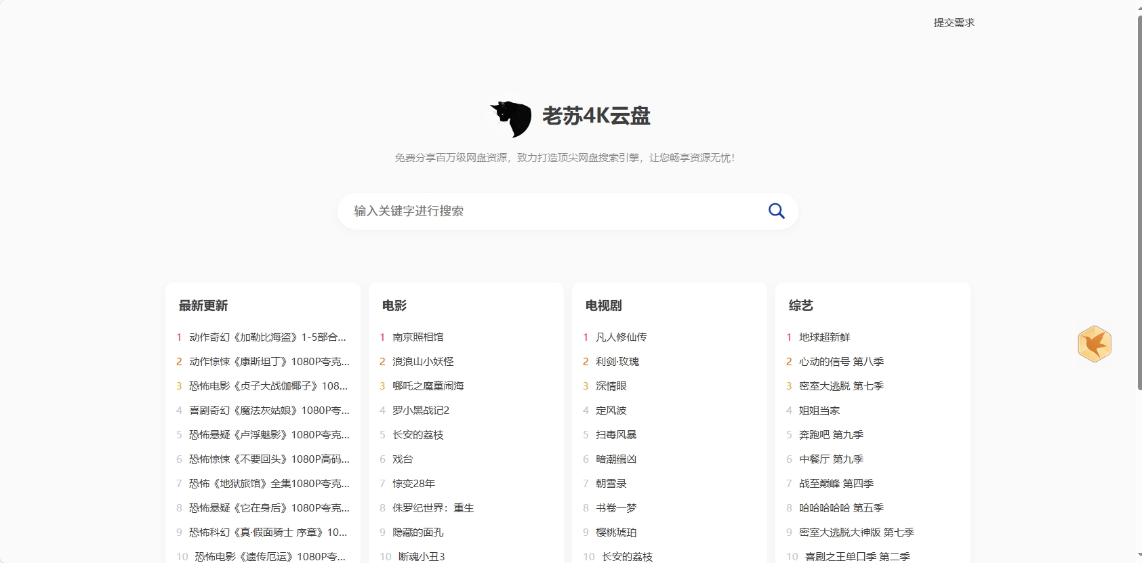This screenshot has height=563, width=1142.
Task: Click the 最新更新 section heading
Action: click(203, 306)
